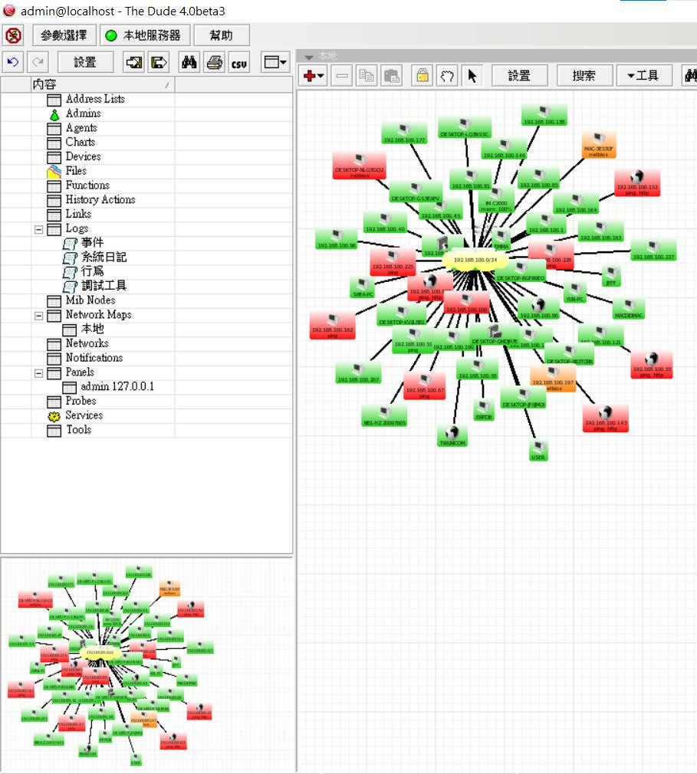This screenshot has width=697, height=774.
Task: Click the import icon in left toolbar
Action: 134,62
